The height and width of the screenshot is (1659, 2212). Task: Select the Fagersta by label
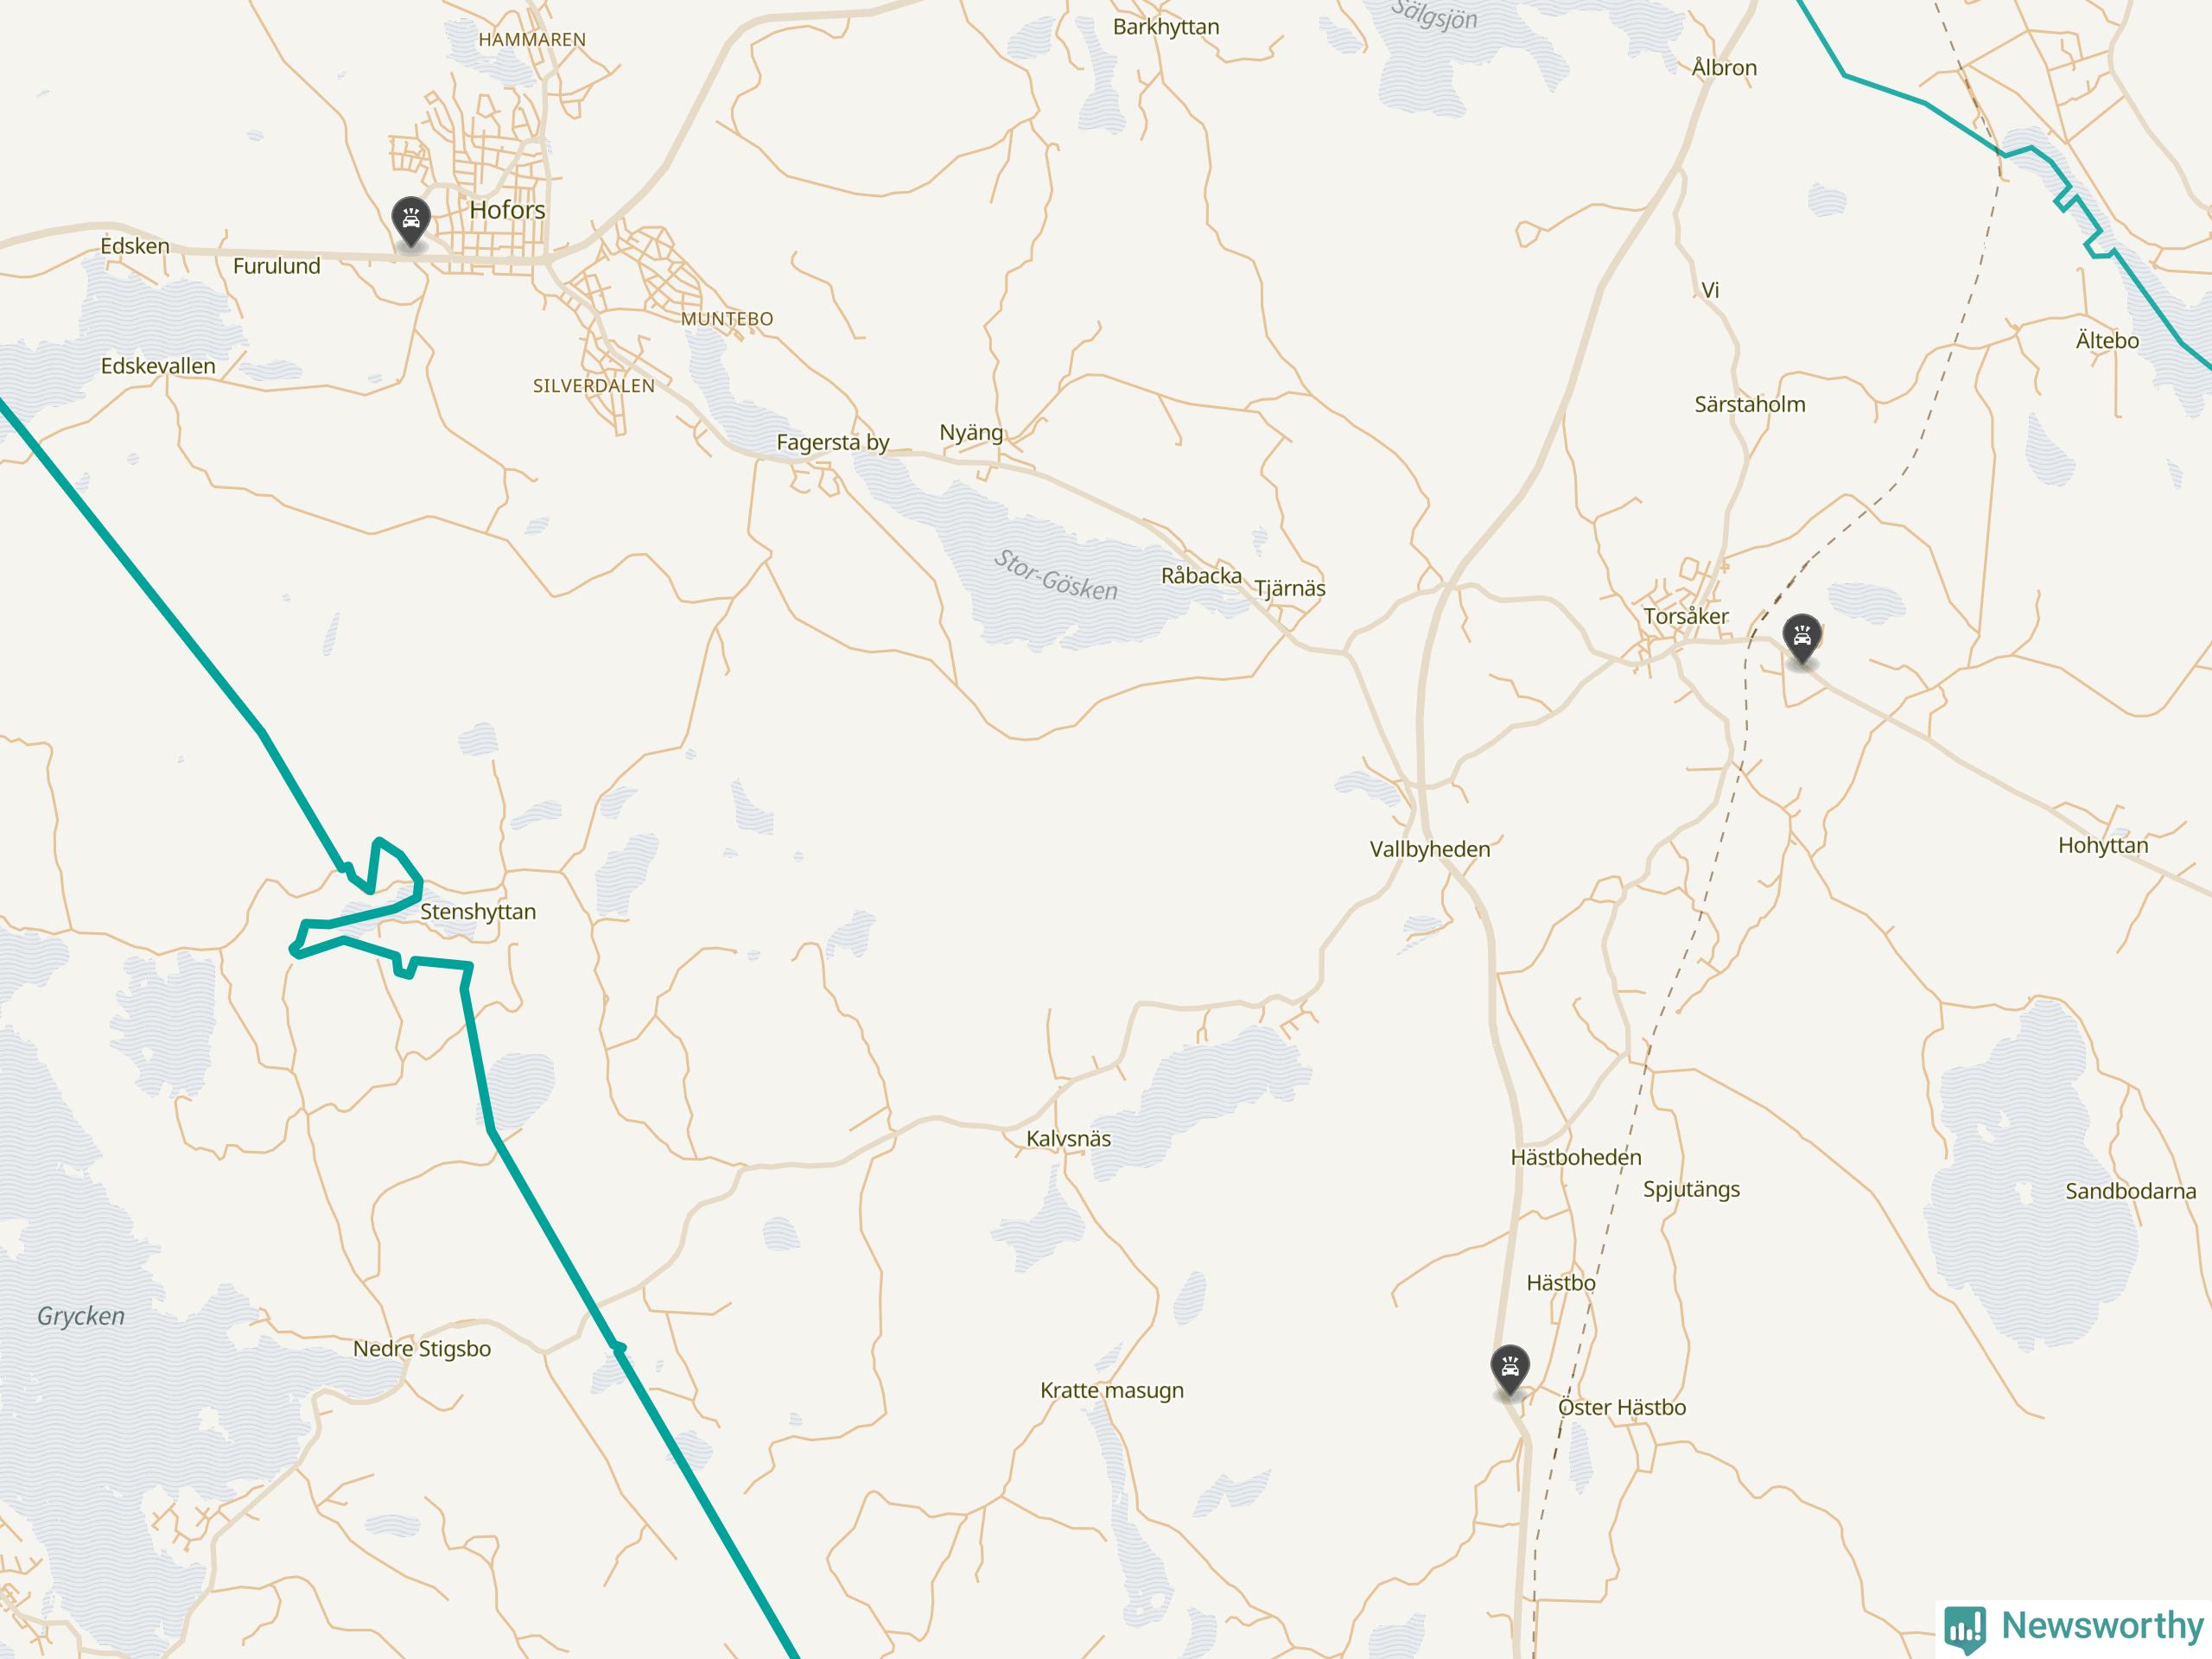pyautogui.click(x=833, y=442)
